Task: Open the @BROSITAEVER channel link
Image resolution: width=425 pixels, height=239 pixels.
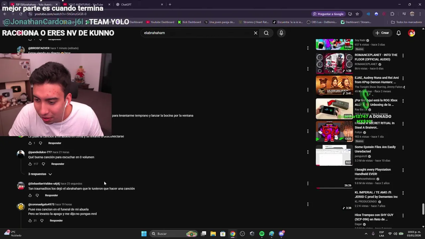Action: pos(39,48)
